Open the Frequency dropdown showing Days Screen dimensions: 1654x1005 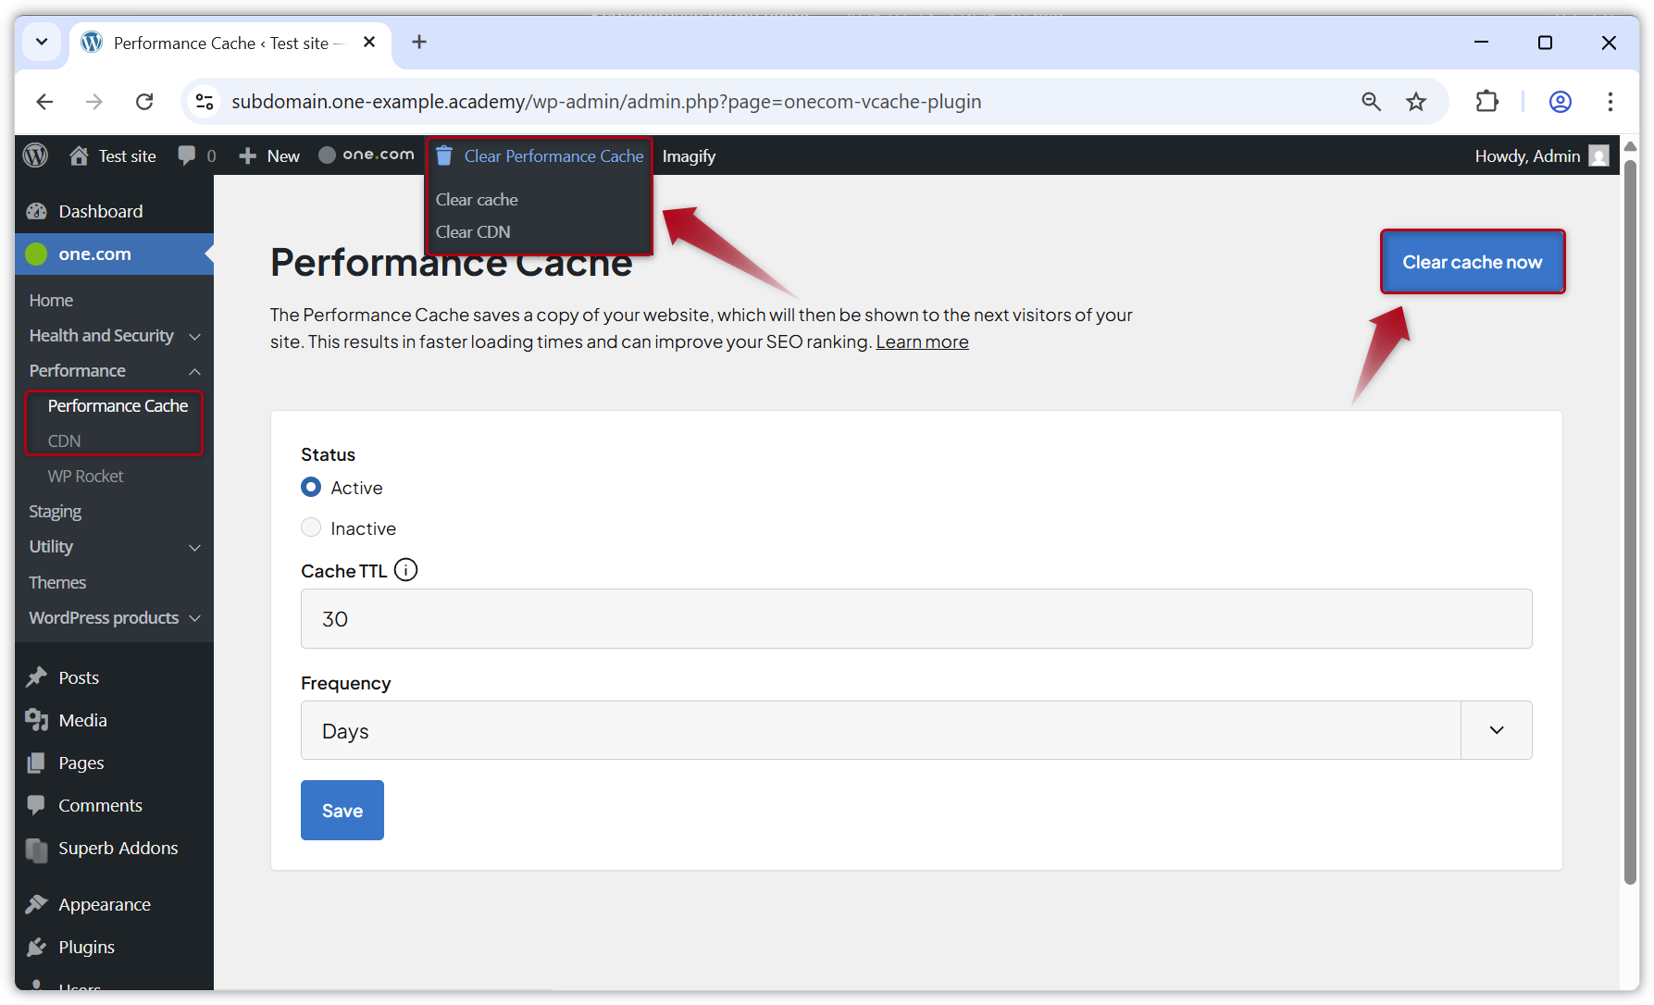tap(1496, 730)
